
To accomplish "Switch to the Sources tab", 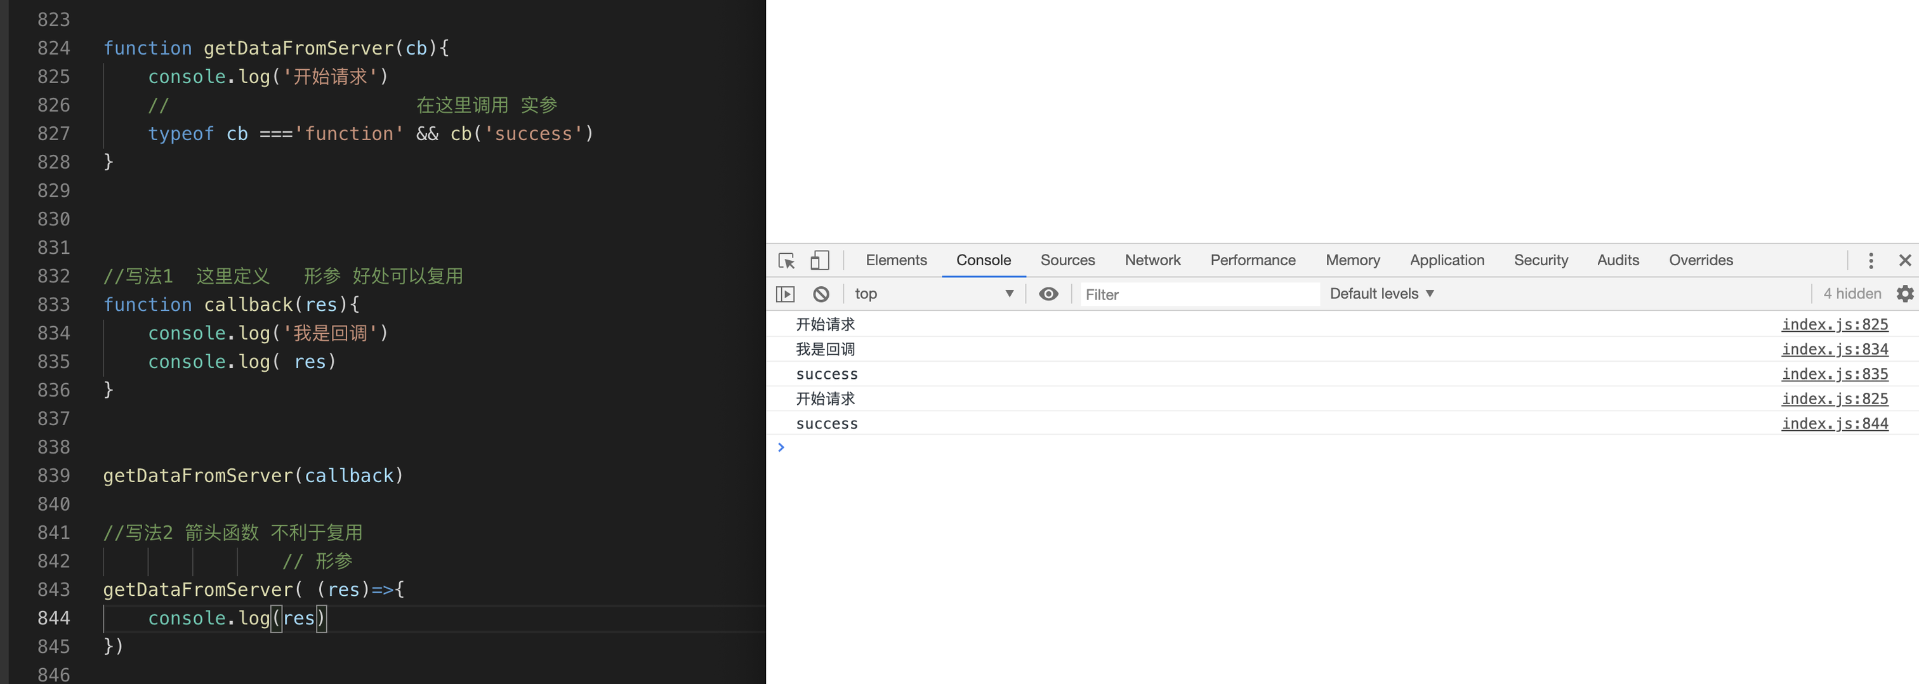I will 1067,260.
